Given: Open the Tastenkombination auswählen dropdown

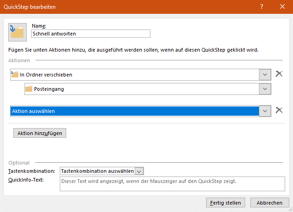Looking at the screenshot, I should pos(102,171).
